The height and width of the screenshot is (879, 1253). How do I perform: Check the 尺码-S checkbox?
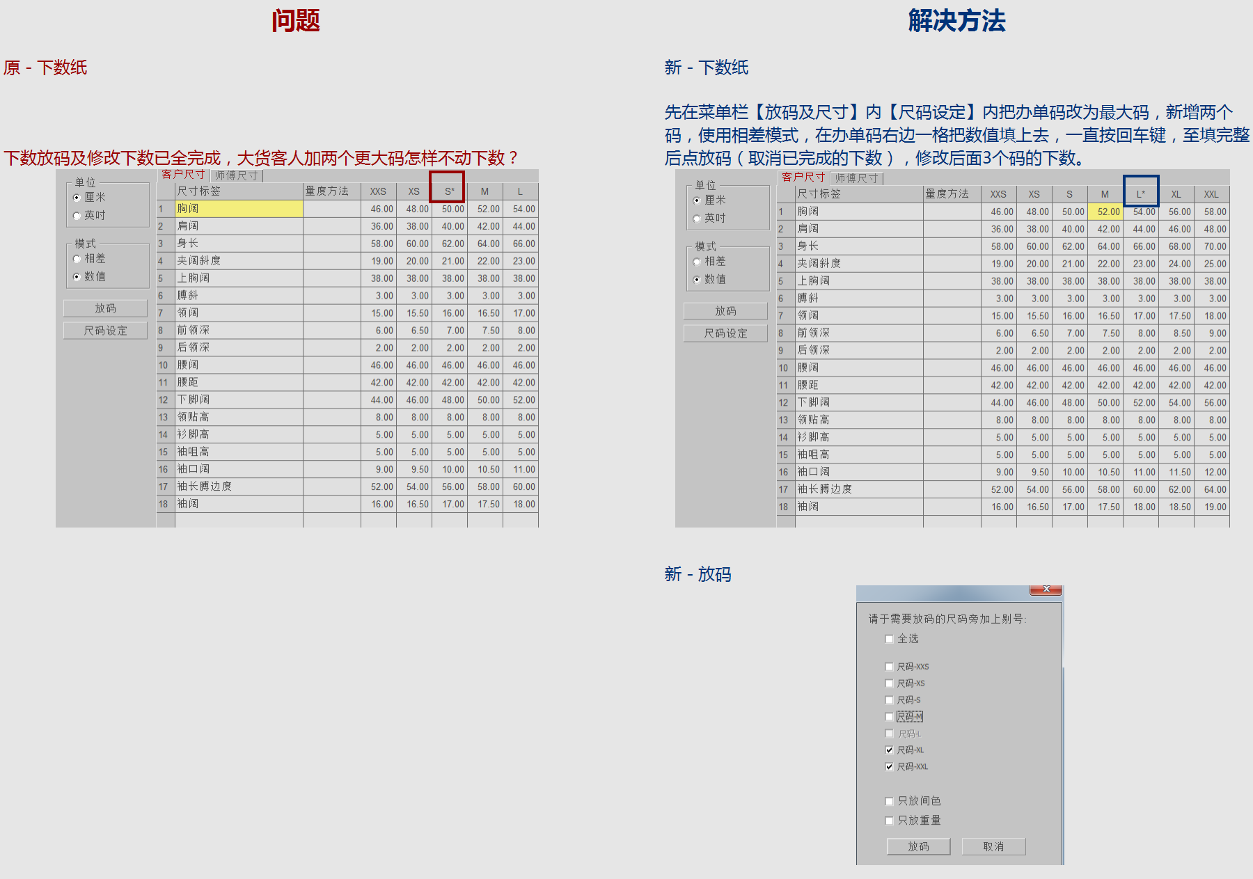(x=889, y=699)
